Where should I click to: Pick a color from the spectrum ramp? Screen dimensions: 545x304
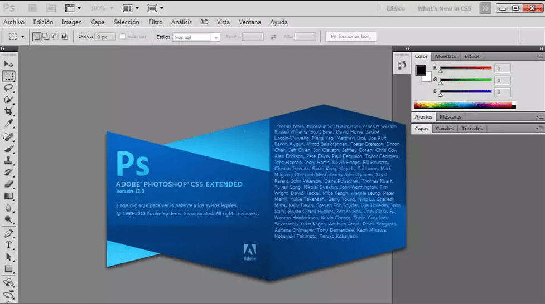(465, 105)
